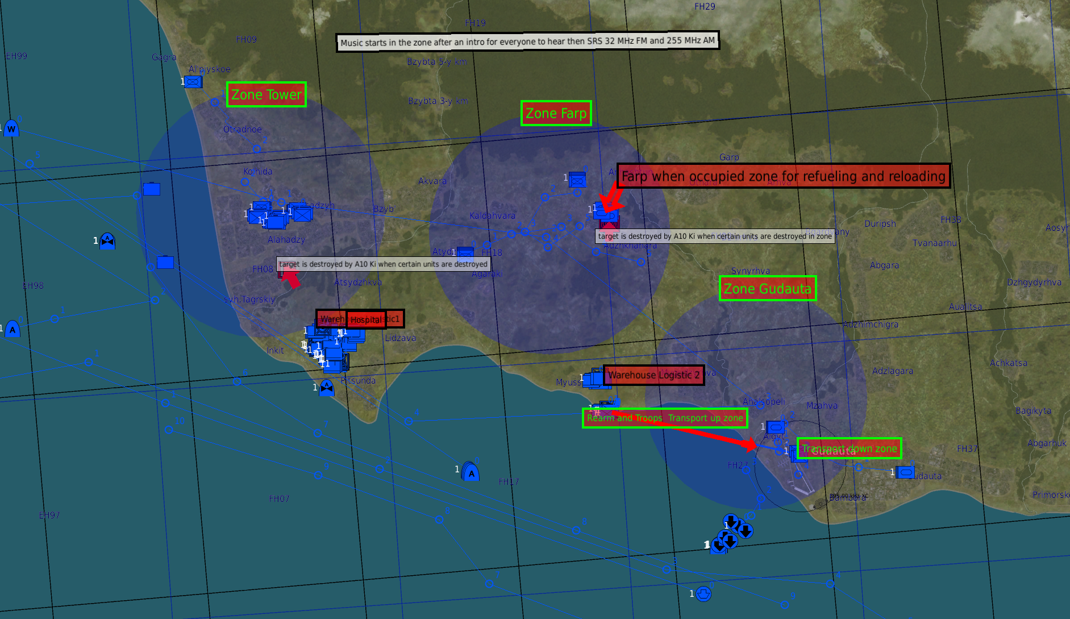Select the ship unit icon at sea

[703, 594]
